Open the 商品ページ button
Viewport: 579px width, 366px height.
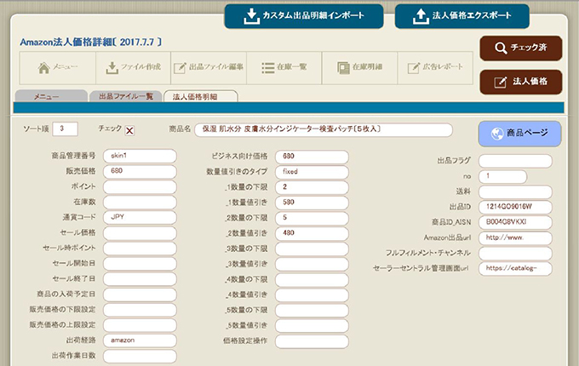point(519,134)
